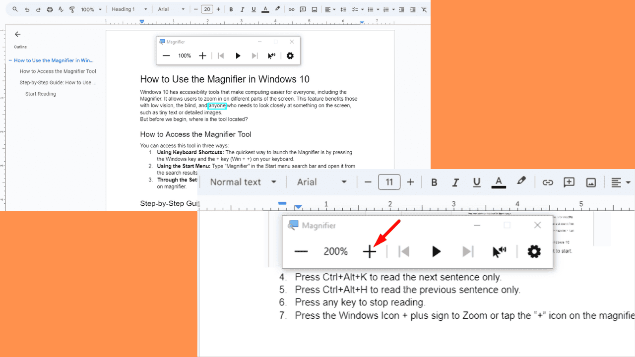This screenshot has width=635, height=357.
Task: Add a comment
Action: pos(303,9)
